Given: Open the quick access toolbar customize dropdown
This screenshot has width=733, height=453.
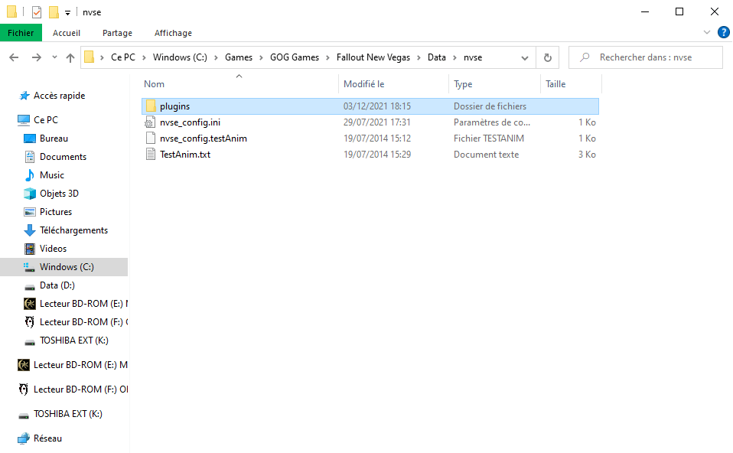Looking at the screenshot, I should (68, 12).
